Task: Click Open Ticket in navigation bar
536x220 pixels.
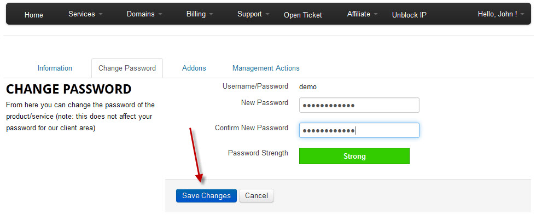Action: 303,15
